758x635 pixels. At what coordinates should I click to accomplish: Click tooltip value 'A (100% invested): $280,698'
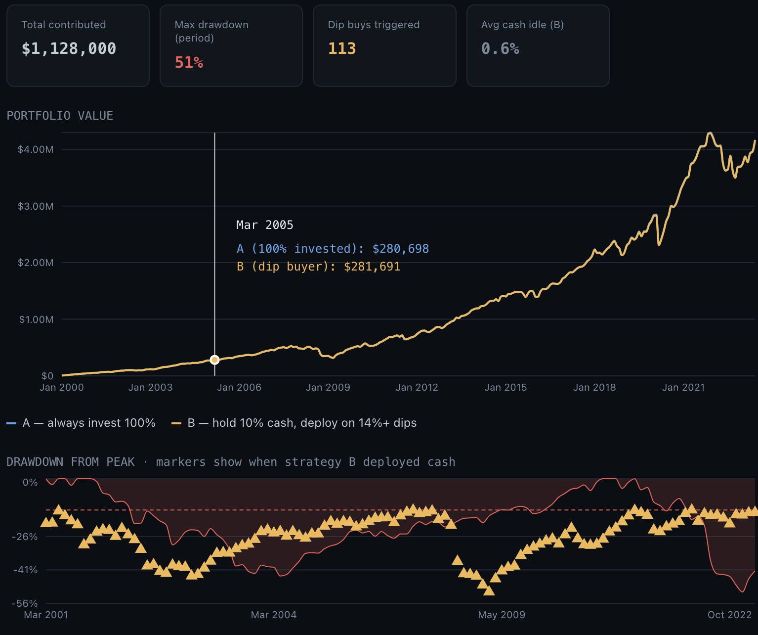click(x=333, y=248)
